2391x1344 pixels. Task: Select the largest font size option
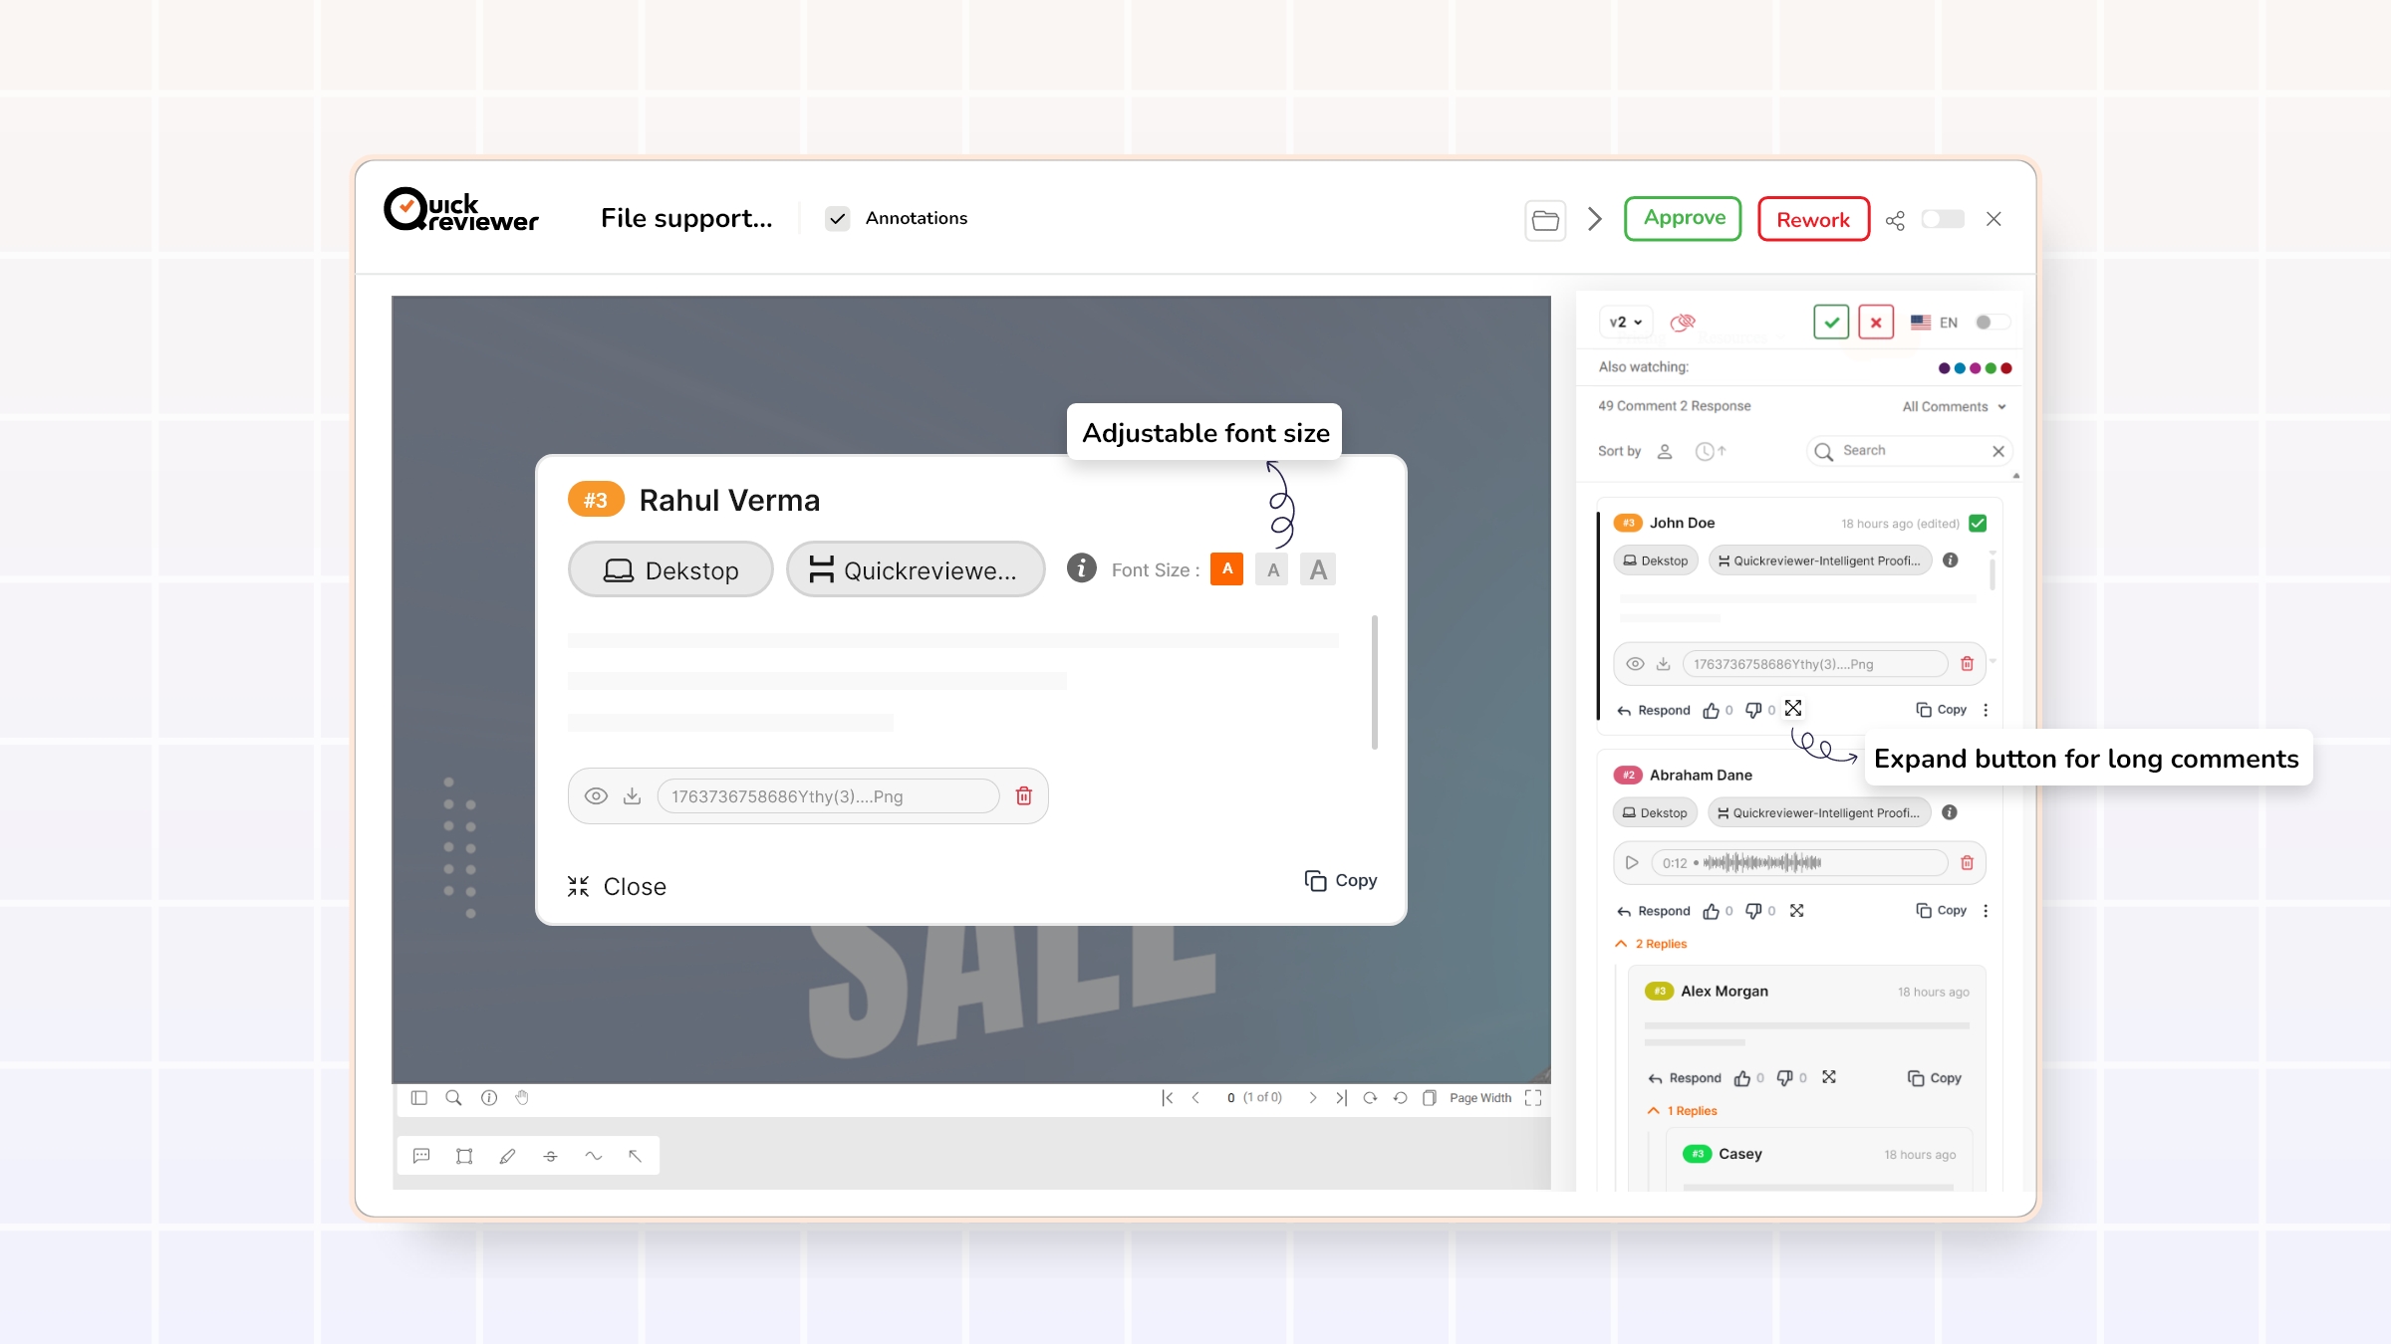1318,570
